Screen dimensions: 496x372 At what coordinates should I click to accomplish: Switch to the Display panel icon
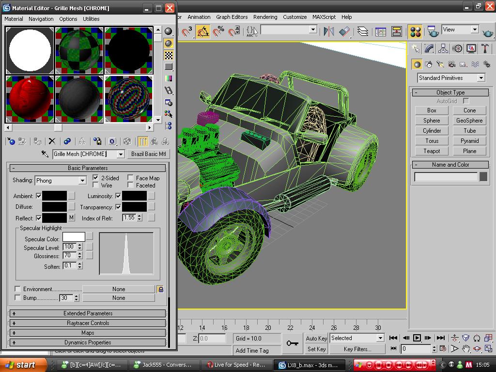[471, 49]
